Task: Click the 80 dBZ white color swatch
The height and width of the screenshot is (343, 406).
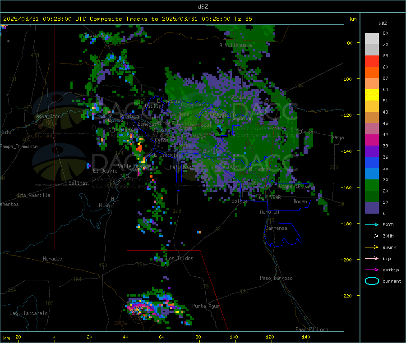Action: click(x=372, y=39)
